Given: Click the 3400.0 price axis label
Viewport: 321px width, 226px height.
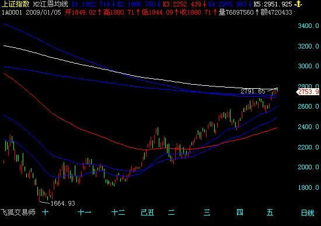Looking at the screenshot, I should [x=308, y=26].
